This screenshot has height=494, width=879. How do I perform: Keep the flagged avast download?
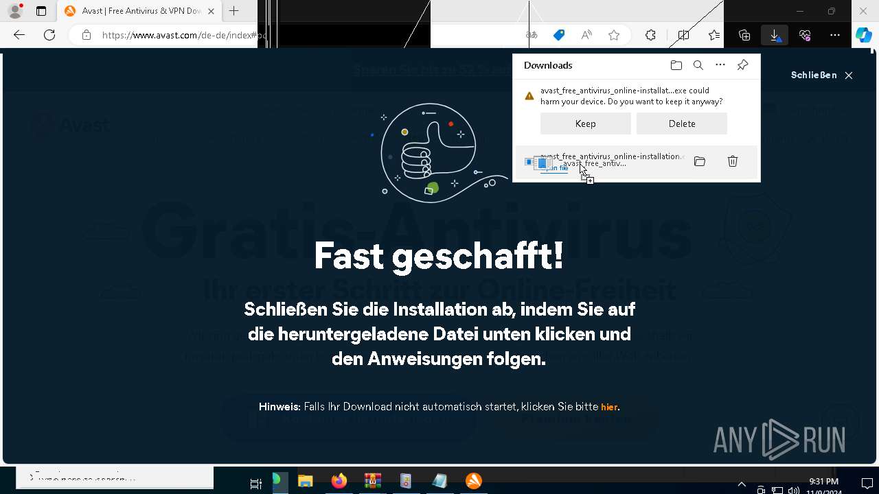[586, 123]
